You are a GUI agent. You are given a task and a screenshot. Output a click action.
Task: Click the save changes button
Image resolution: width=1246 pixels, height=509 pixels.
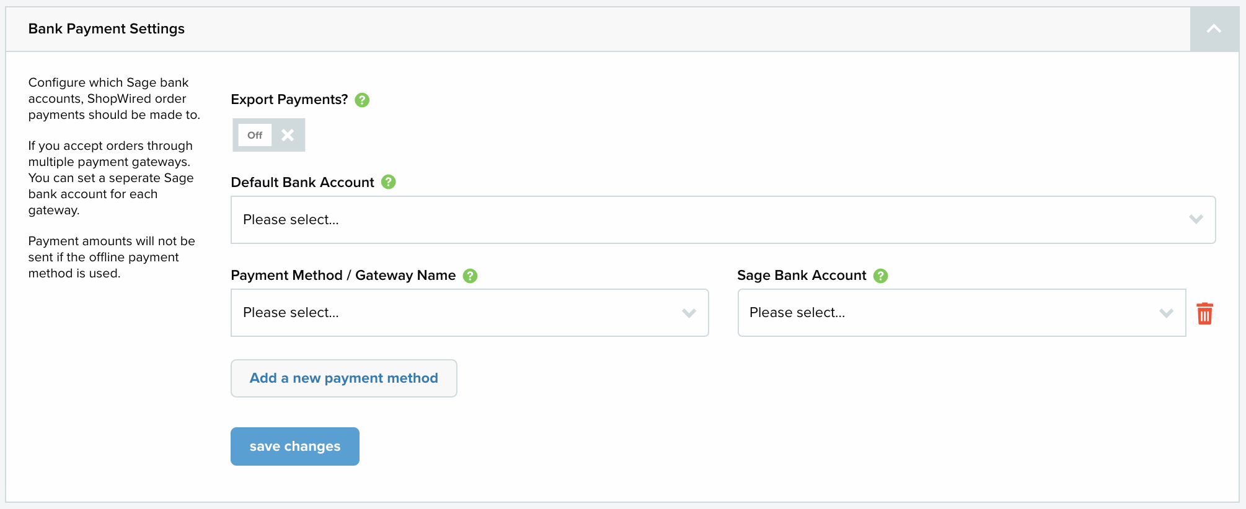[295, 446]
